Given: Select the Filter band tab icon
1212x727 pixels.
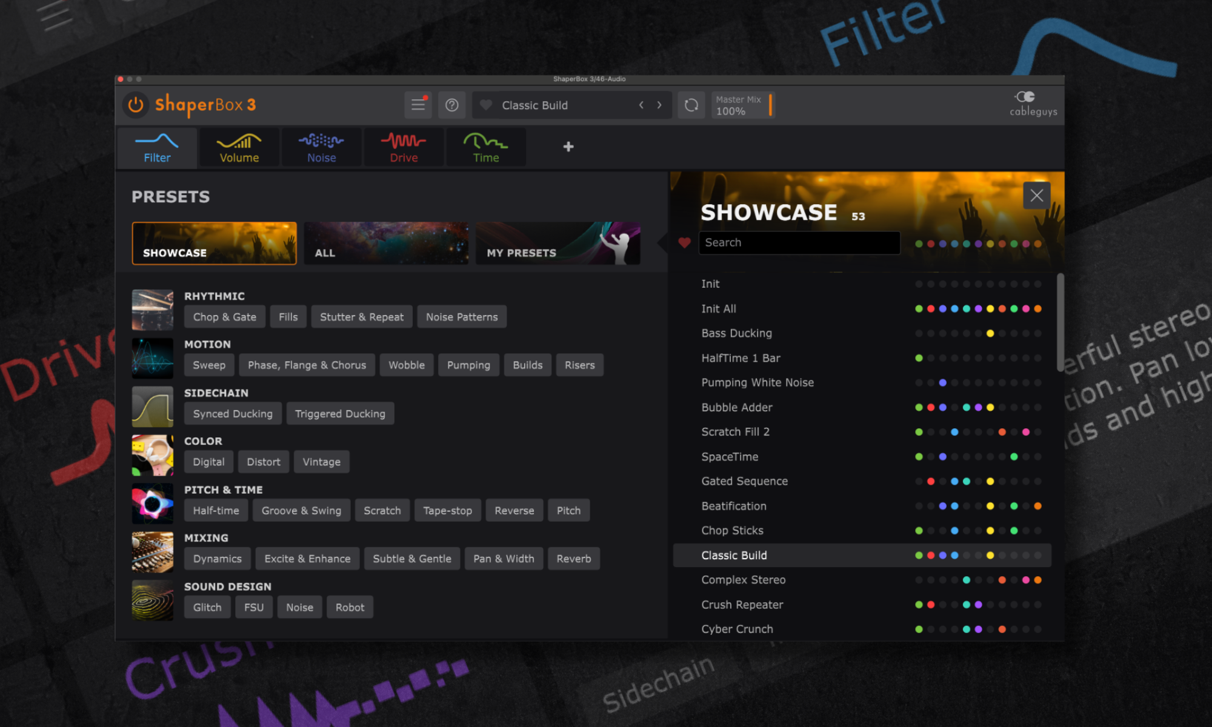Looking at the screenshot, I should pyautogui.click(x=156, y=147).
